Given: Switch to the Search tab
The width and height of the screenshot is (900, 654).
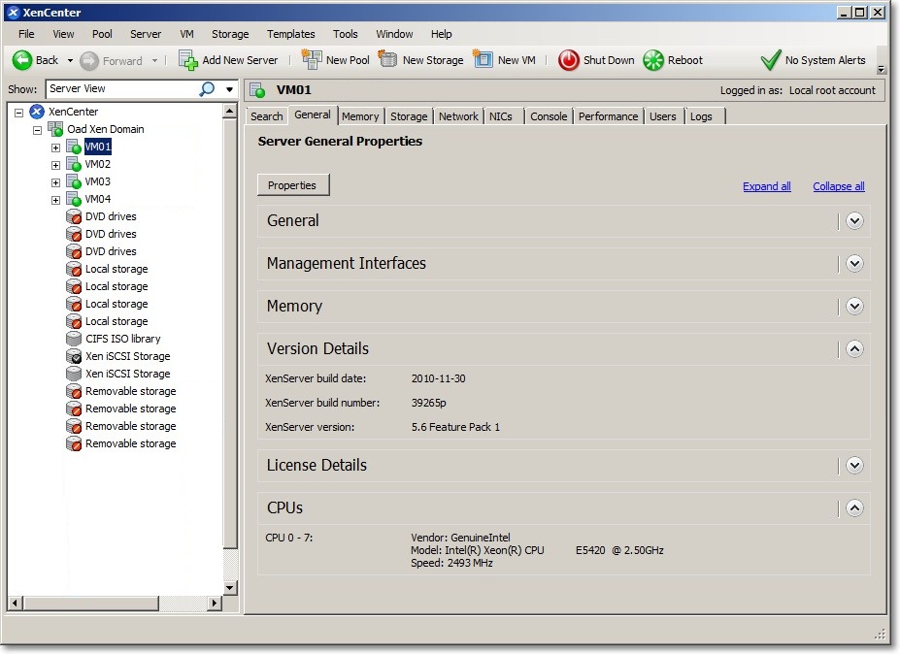Looking at the screenshot, I should point(267,116).
